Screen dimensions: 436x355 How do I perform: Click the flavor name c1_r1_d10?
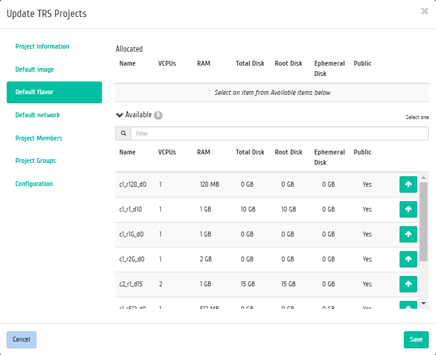tap(131, 209)
